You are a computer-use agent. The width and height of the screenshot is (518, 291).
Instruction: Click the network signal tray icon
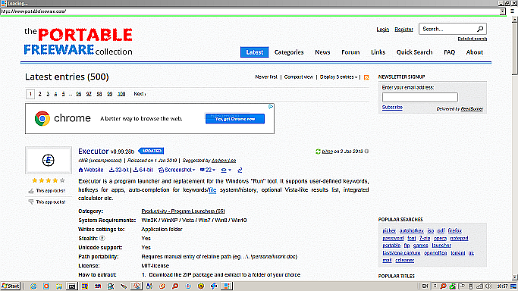click(479, 286)
